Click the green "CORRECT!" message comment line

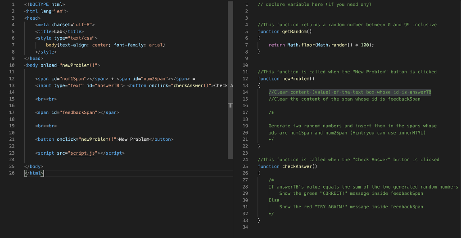[x=351, y=193]
